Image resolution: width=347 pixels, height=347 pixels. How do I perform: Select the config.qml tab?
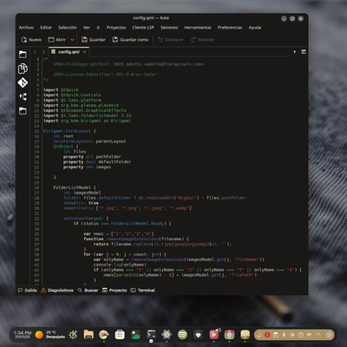coord(69,52)
